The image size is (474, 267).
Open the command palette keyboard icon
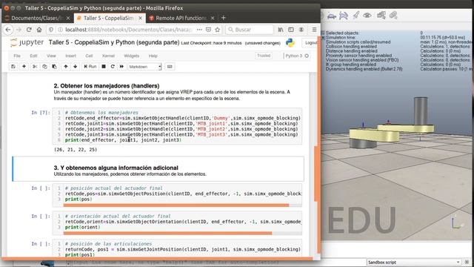coord(170,66)
